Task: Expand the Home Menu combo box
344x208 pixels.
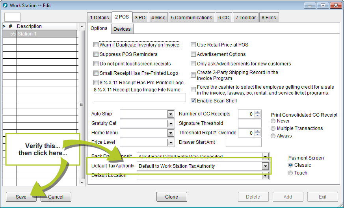Action: tap(171, 133)
